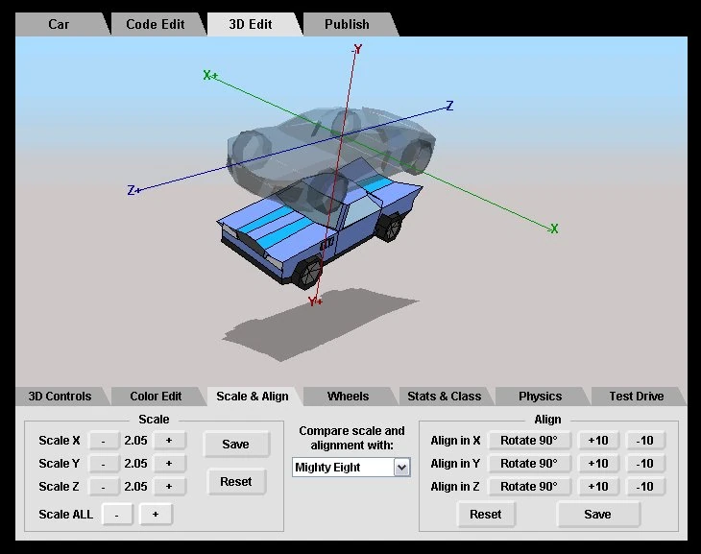Click +10 for Align in Z

[597, 487]
